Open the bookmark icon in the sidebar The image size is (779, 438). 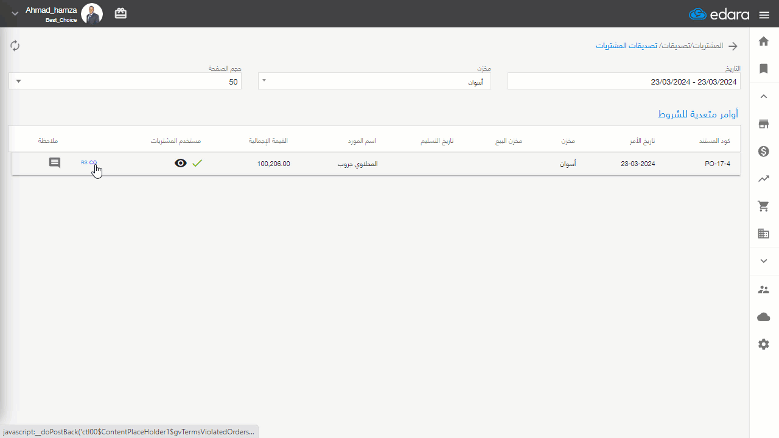point(764,69)
